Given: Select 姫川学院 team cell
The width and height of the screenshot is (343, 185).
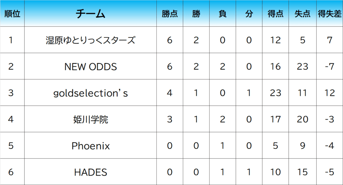Looking at the screenshot, I should coord(90,119).
